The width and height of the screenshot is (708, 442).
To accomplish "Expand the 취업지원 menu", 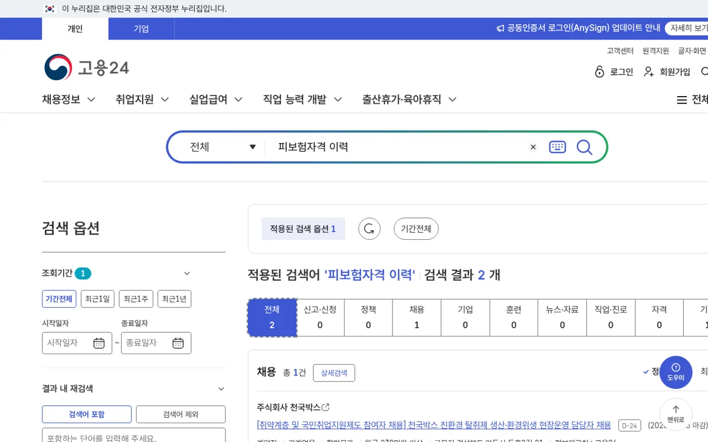I will pyautogui.click(x=142, y=100).
